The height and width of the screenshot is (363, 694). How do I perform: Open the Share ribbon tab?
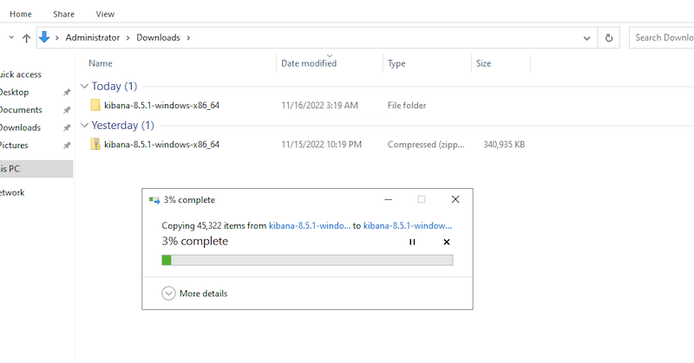coord(63,14)
